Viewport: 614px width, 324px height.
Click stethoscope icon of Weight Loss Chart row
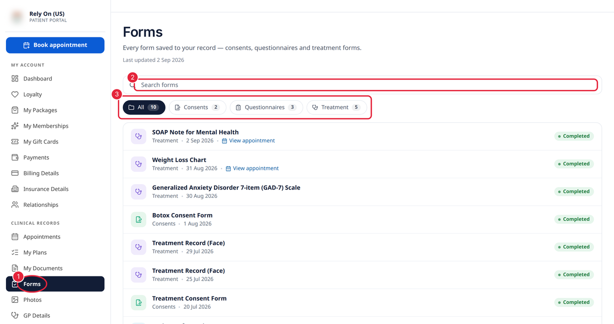[x=139, y=164]
